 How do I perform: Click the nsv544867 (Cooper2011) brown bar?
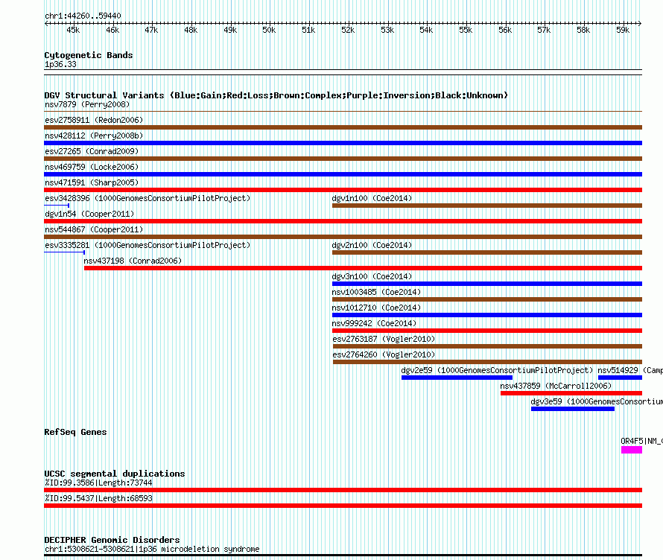(x=343, y=237)
